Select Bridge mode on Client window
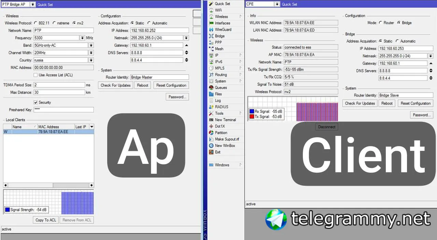This screenshot has width=437, height=240. click(399, 23)
